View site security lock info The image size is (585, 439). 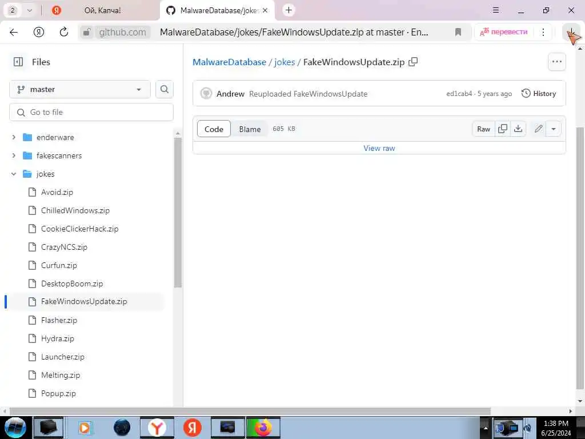click(87, 32)
